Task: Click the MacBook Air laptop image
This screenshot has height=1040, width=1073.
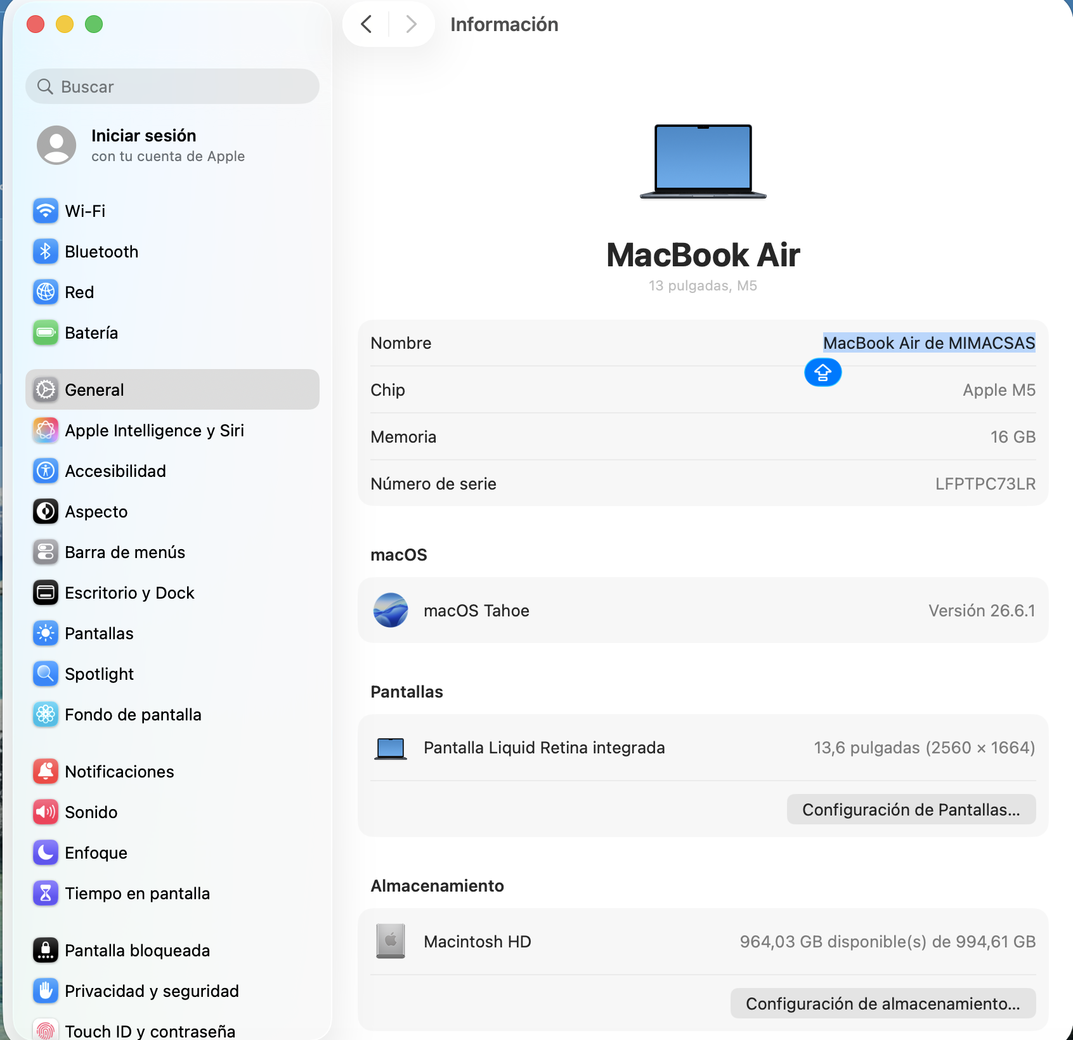Action: coord(703,162)
